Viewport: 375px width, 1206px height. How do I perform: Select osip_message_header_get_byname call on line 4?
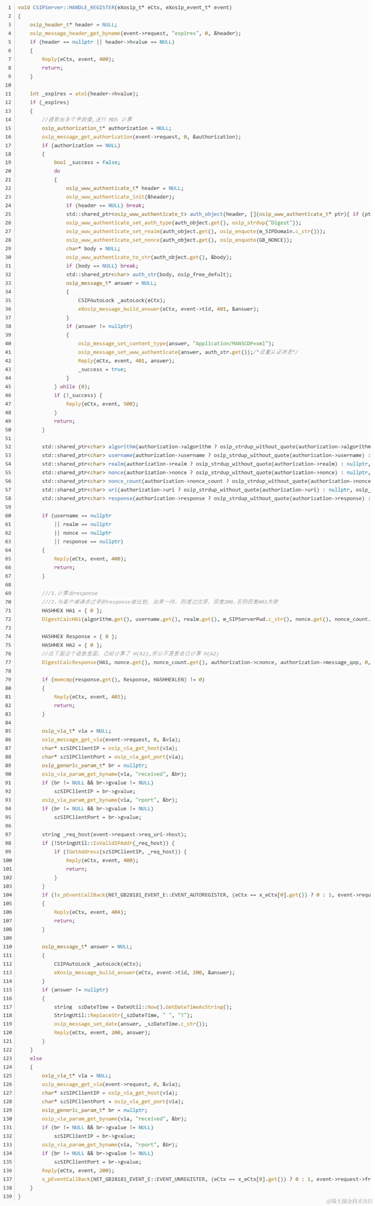click(75, 33)
